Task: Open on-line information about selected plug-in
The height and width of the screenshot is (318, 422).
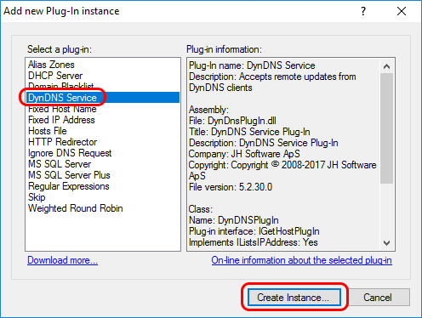Action: point(302,260)
